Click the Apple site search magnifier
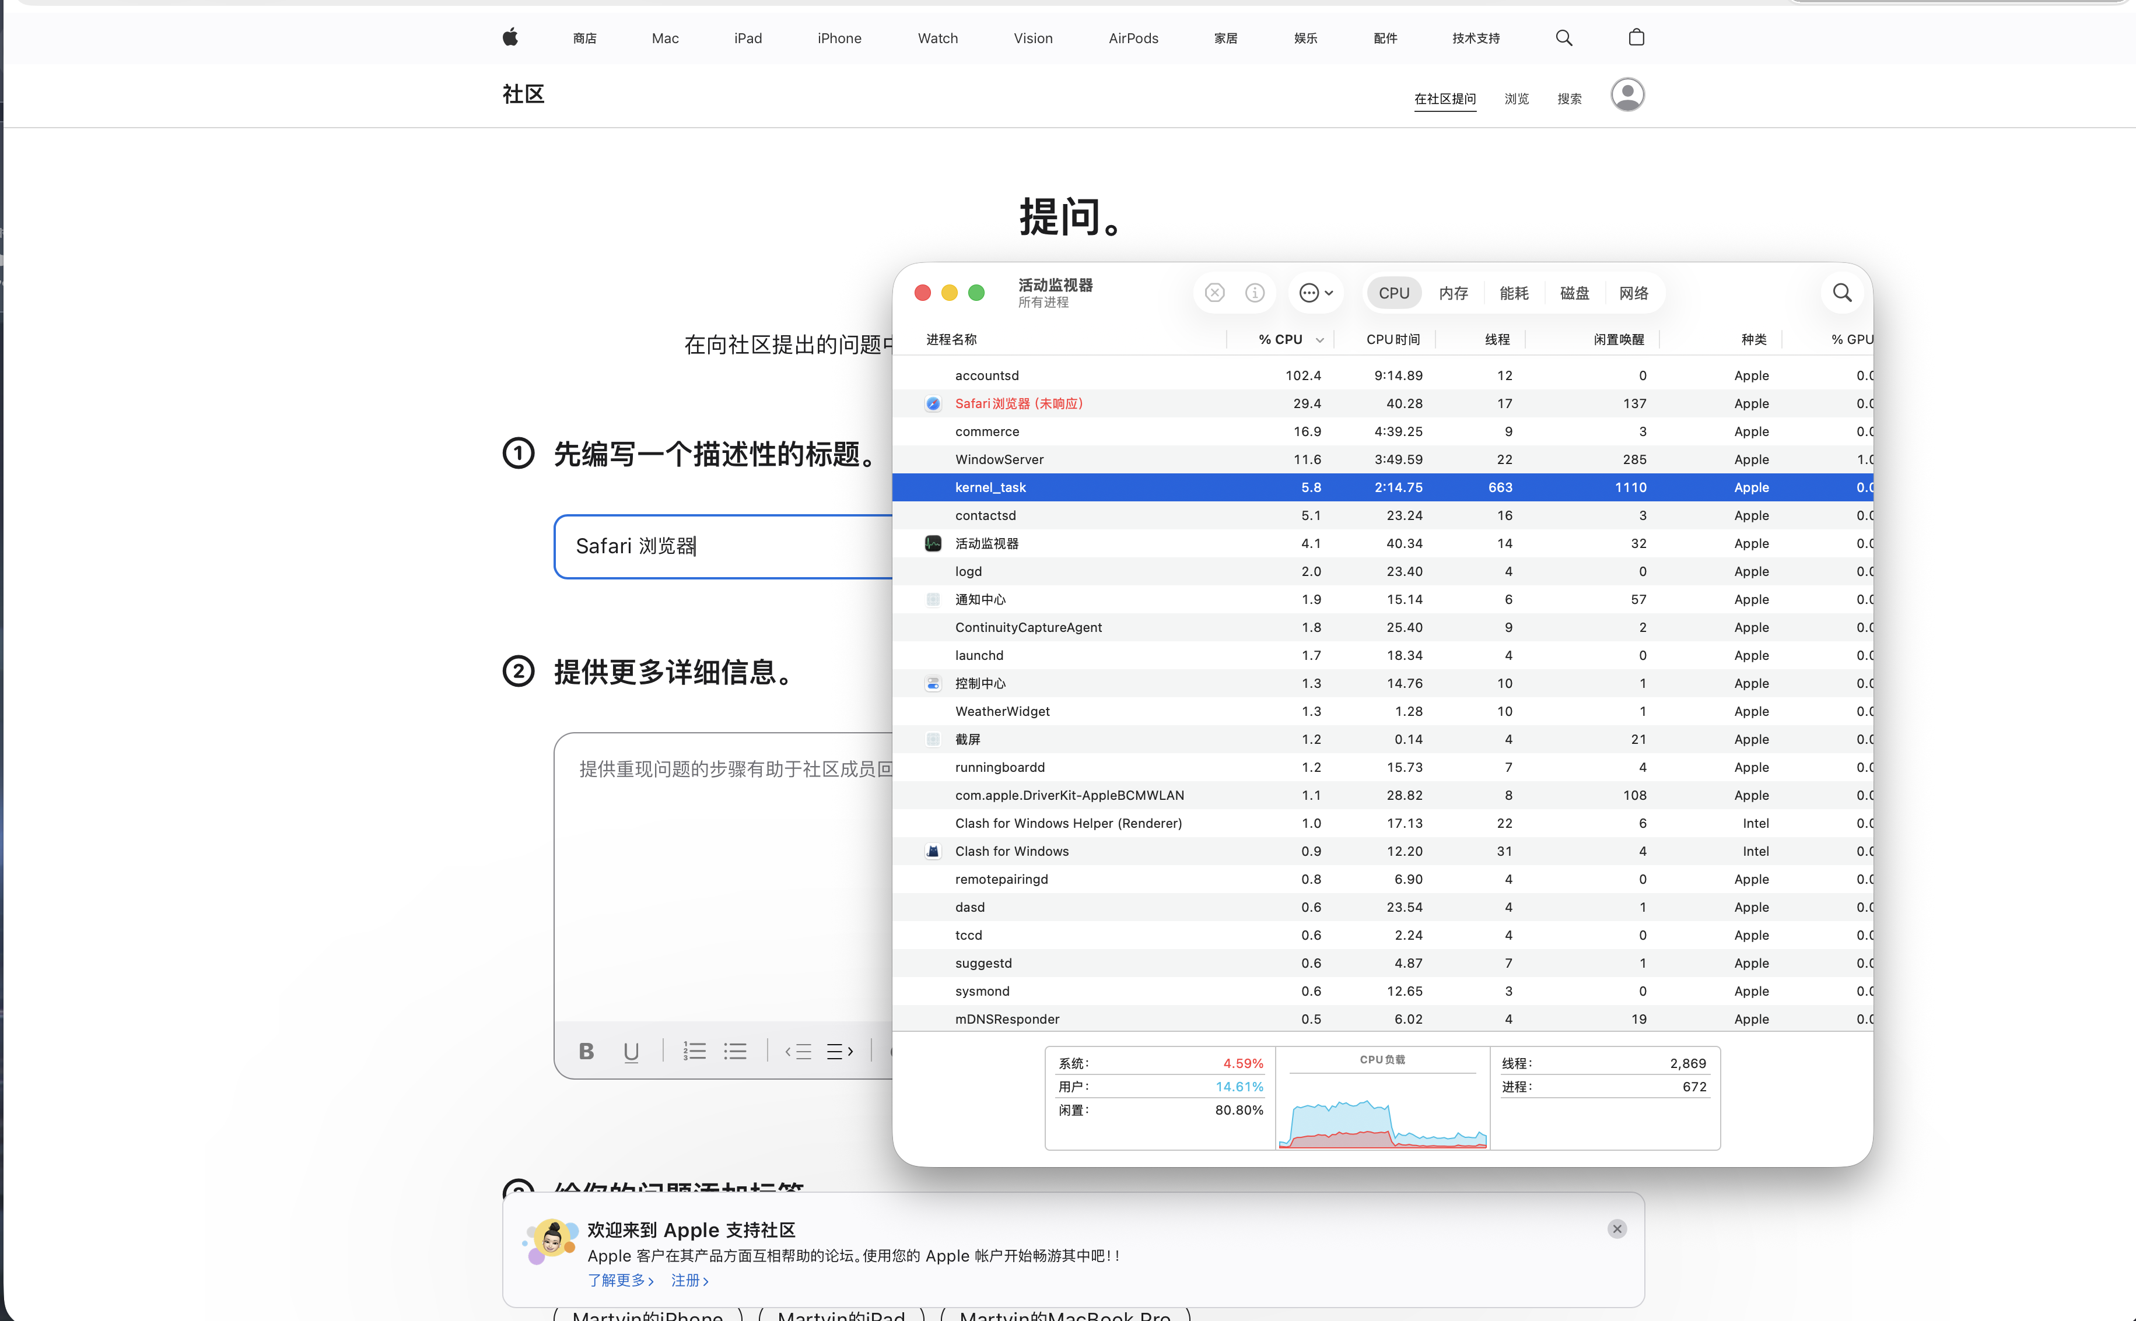 click(x=1564, y=37)
